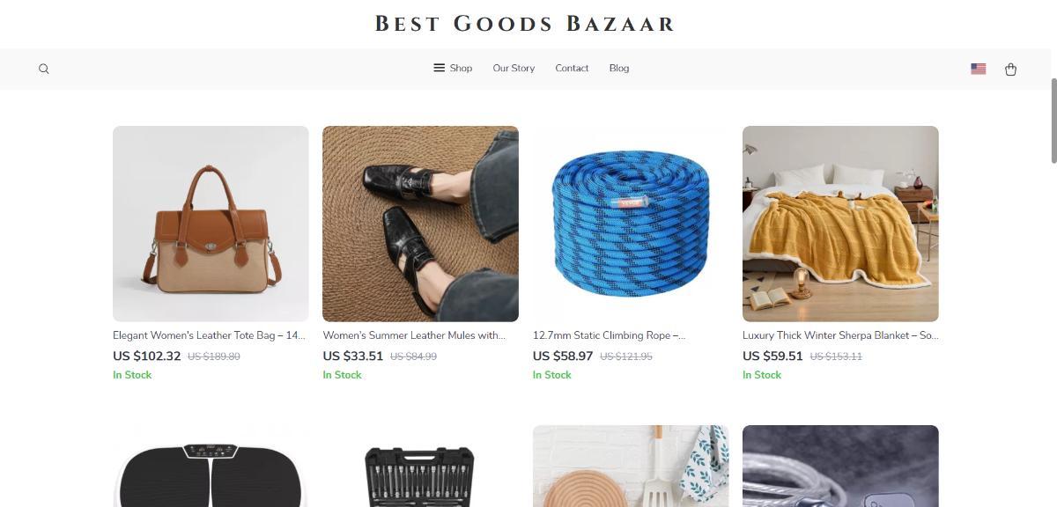
Task: Open the Contact page
Action: point(572,68)
